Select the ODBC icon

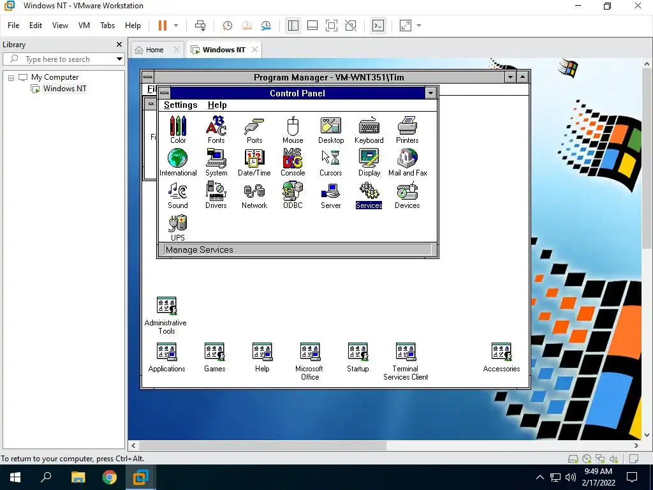[293, 195]
